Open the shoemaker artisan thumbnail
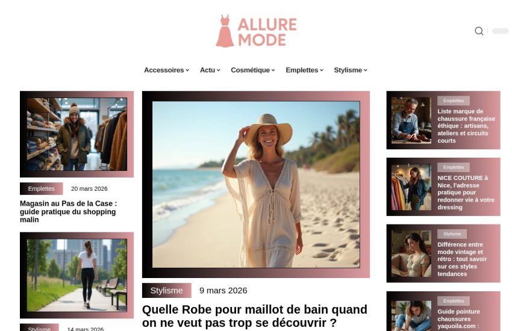This screenshot has width=512, height=331. 411,120
